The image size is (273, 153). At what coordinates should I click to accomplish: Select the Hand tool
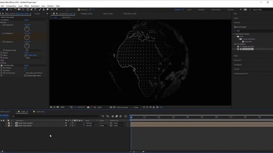(x=7, y=9)
